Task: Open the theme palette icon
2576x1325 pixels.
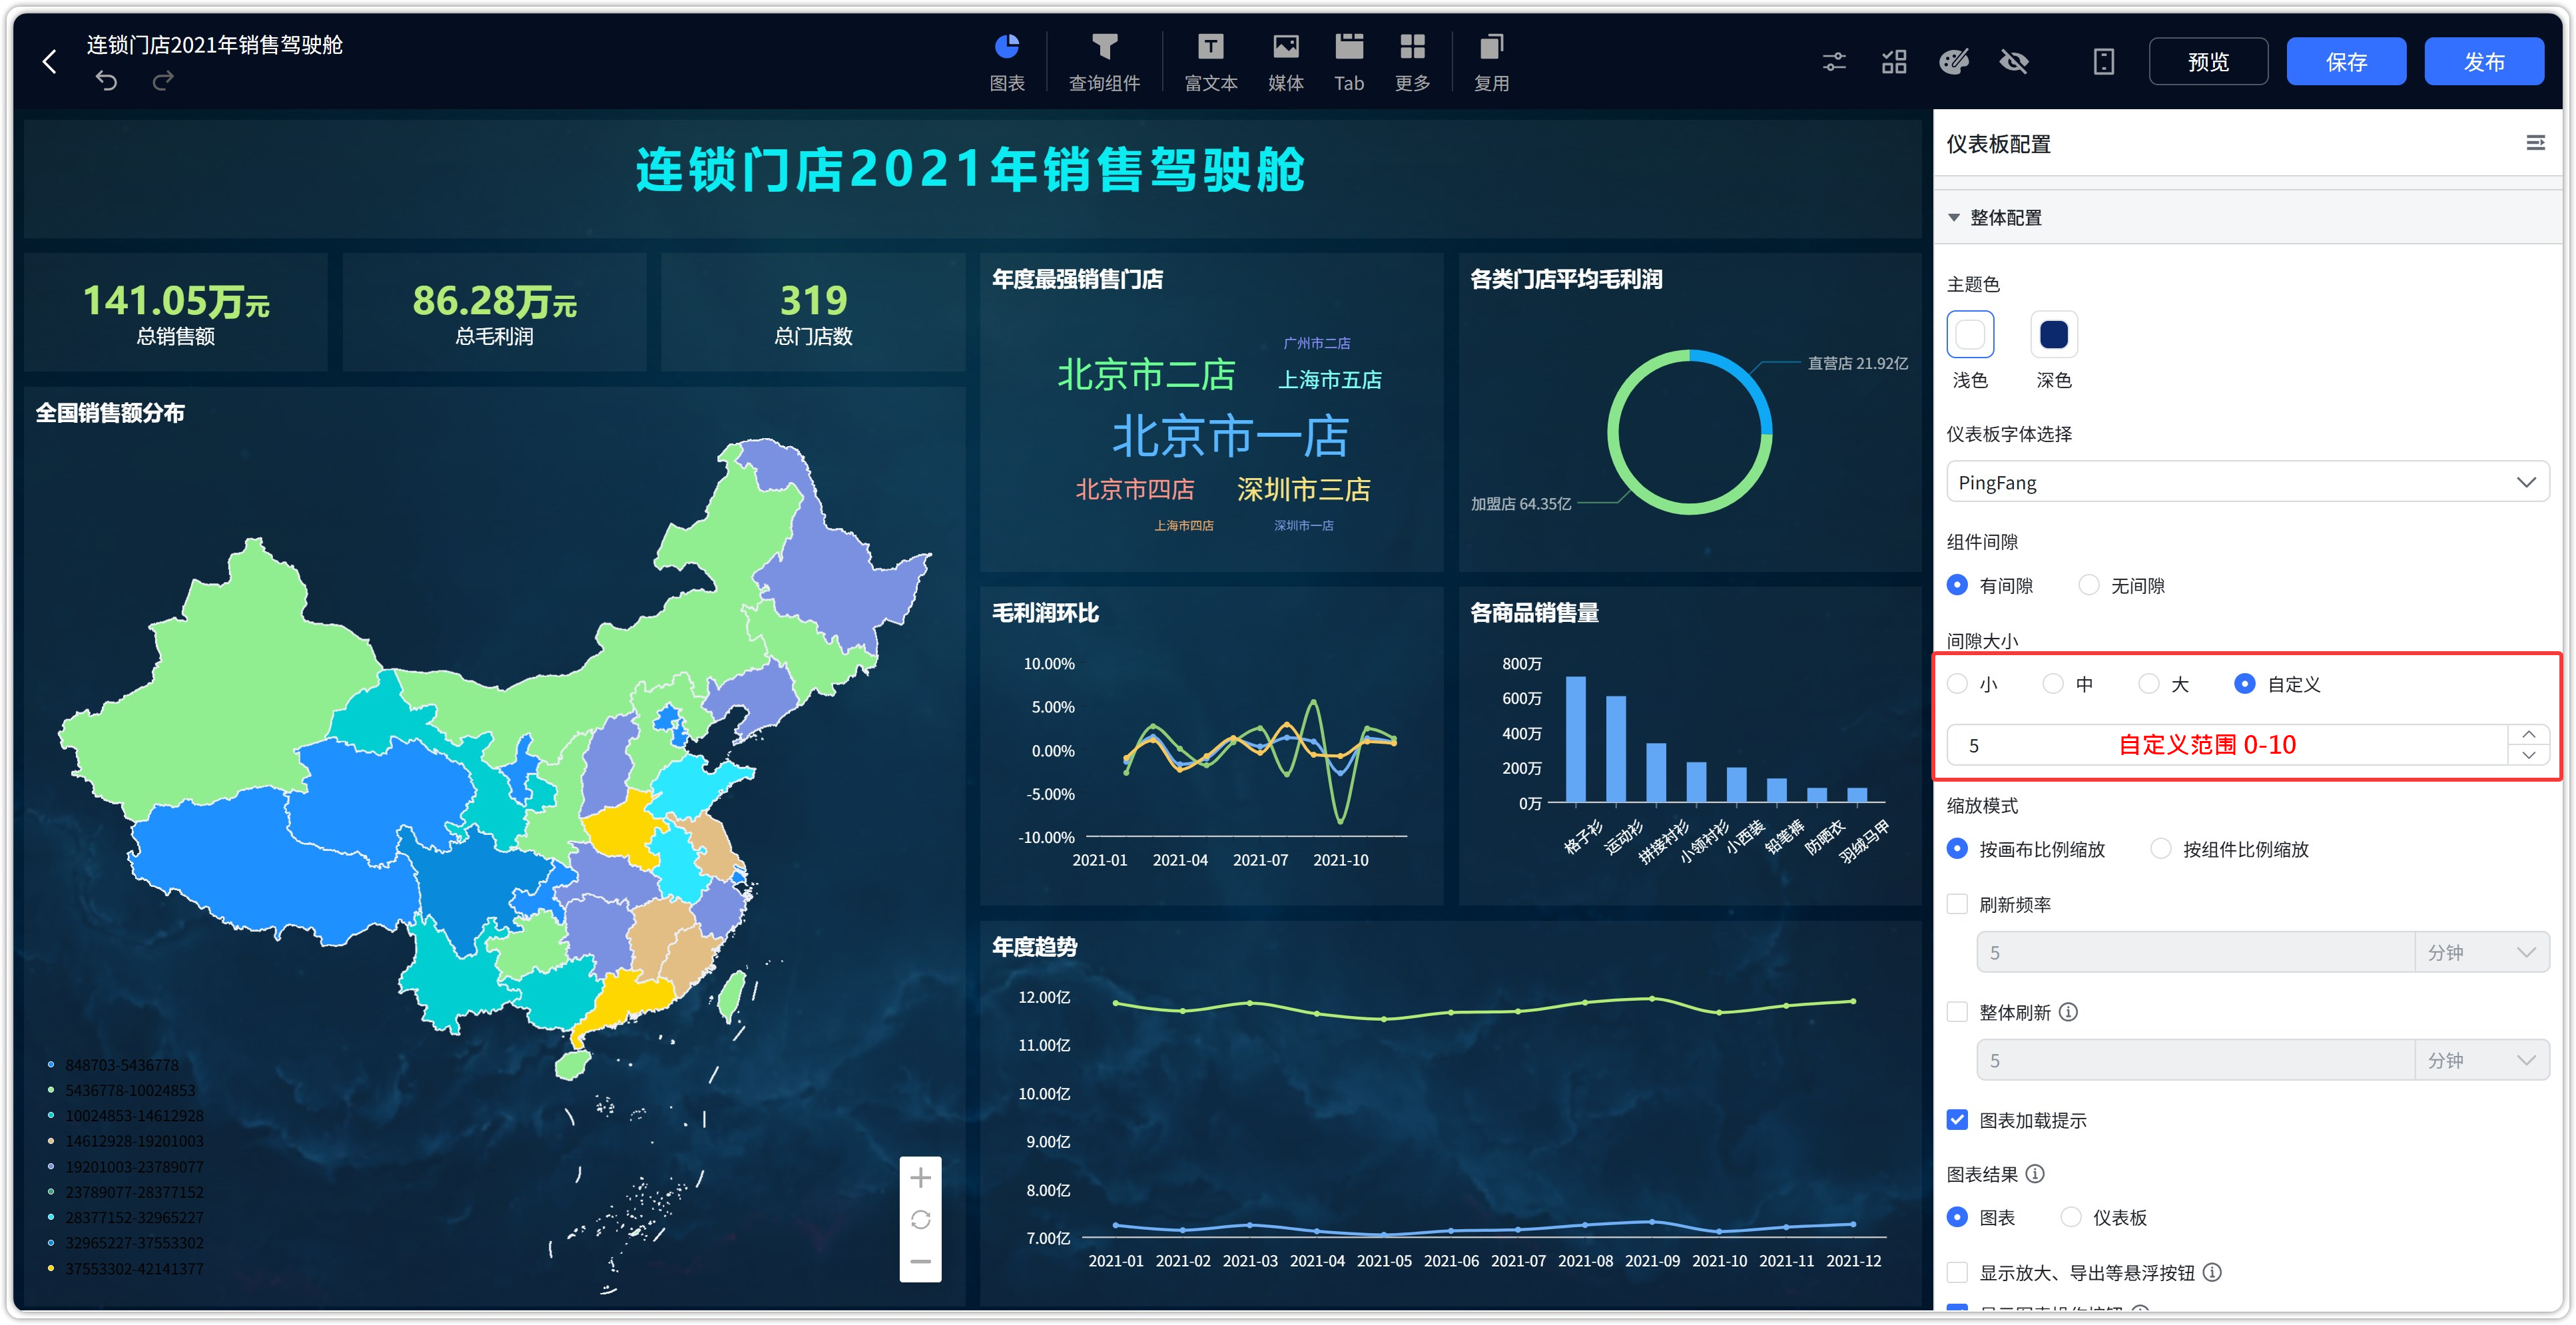Action: pyautogui.click(x=1954, y=62)
